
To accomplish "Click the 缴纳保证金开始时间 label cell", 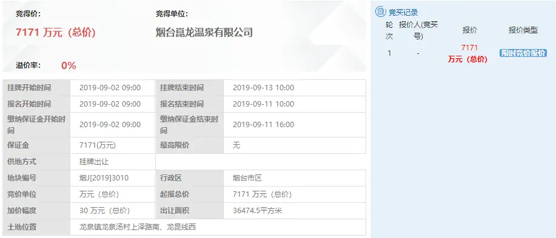I will (36, 125).
